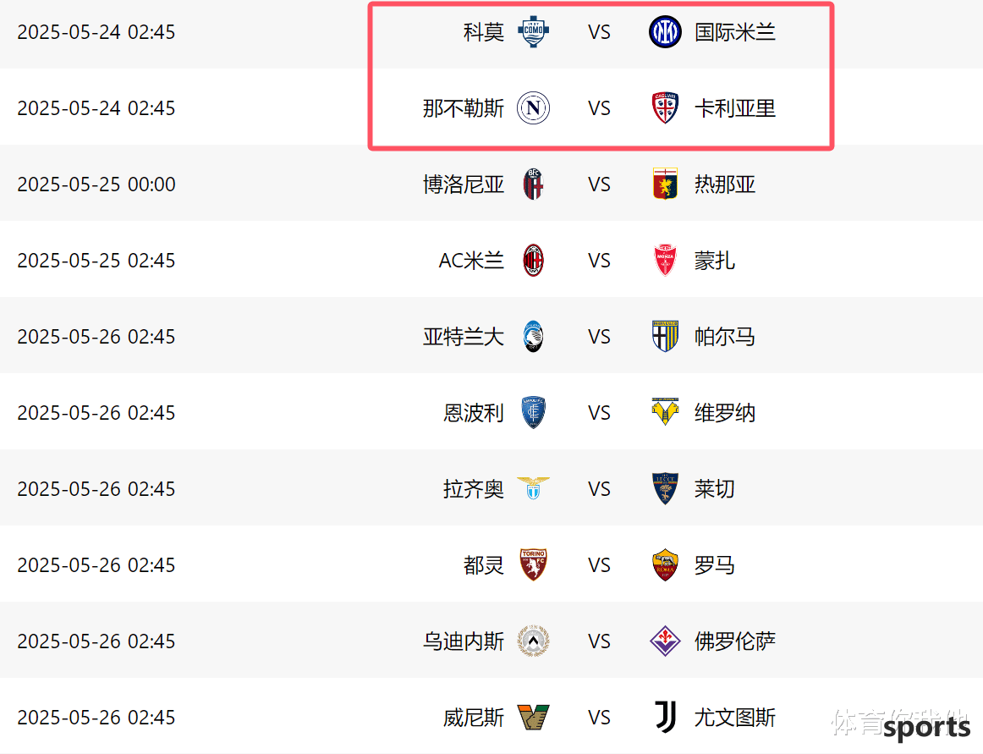Open team link 尤文图斯
983x754 pixels.
[x=735, y=717]
